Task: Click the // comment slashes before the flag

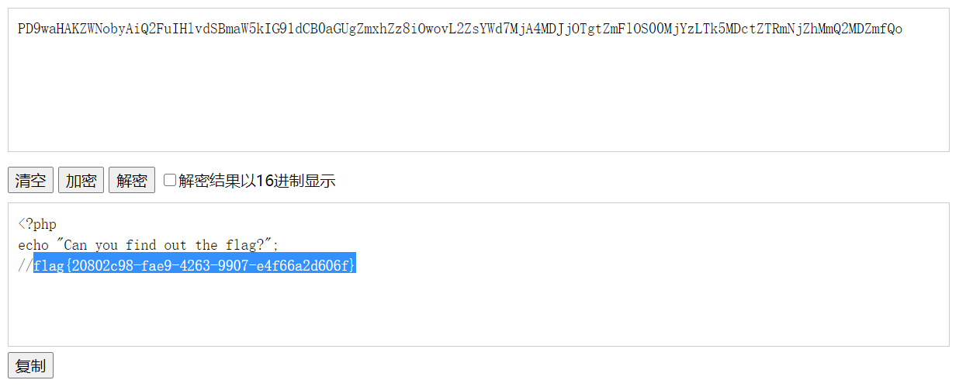Action: point(26,265)
